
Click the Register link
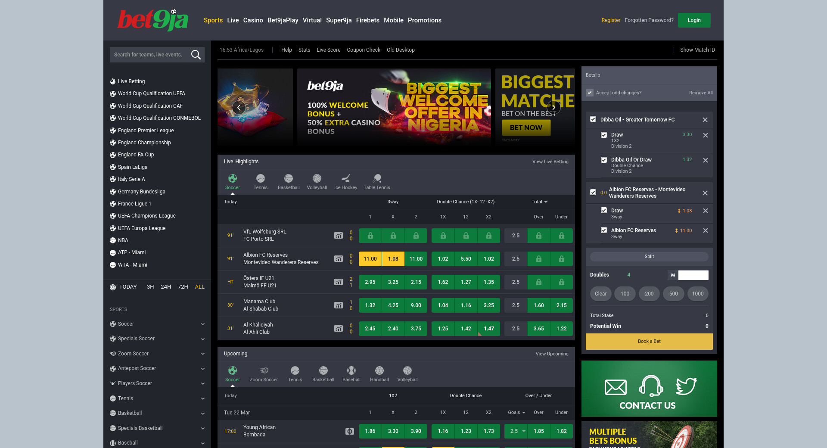click(x=611, y=20)
